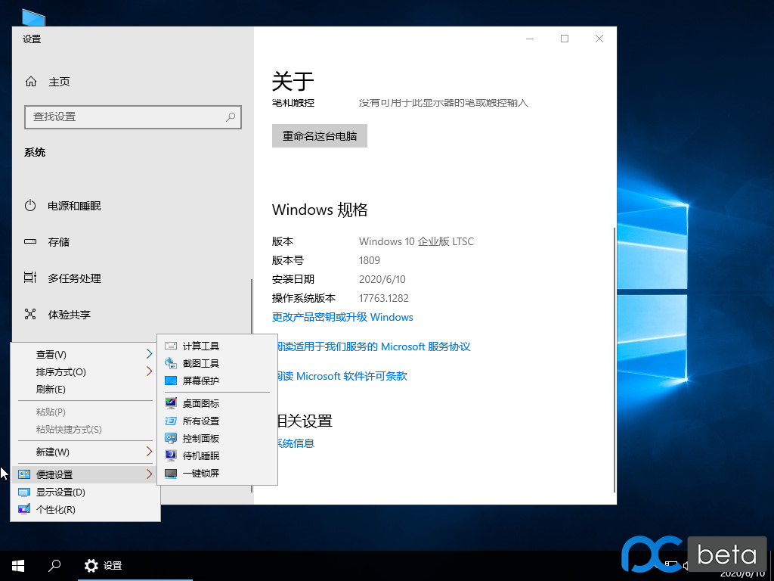This screenshot has height=581, width=774.
Task: Open the 控制面板 control panel icon
Action: tap(171, 438)
